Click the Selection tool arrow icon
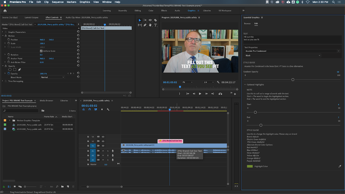Screen dimensions: 345x194 (140, 20)
